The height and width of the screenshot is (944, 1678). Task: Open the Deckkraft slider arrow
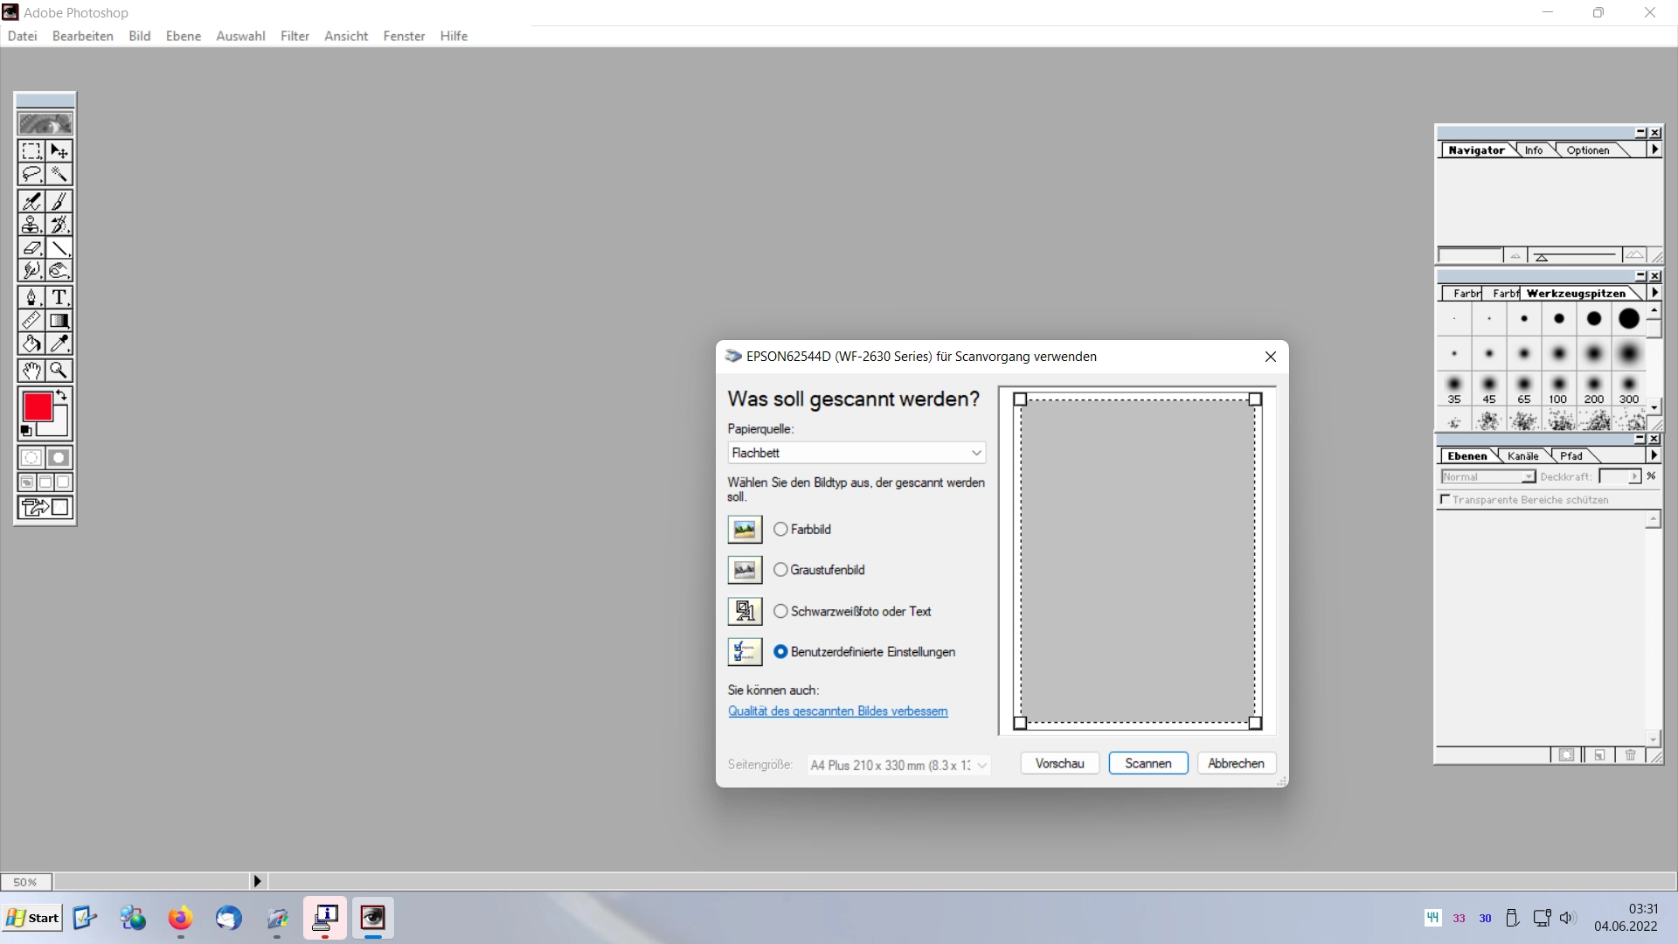[x=1634, y=476]
